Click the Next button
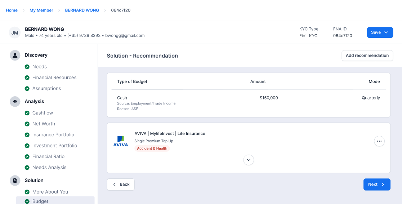The width and height of the screenshot is (402, 204). pyautogui.click(x=377, y=185)
